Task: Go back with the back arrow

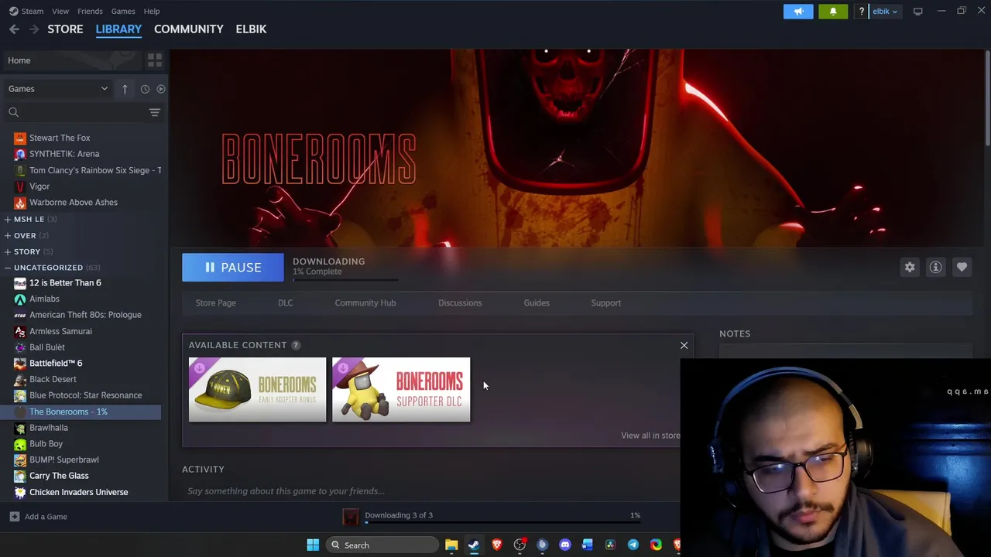Action: point(14,29)
